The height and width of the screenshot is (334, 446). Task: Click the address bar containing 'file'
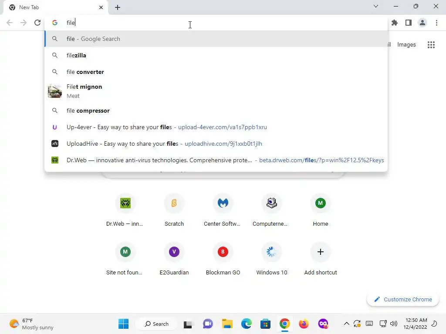[x=216, y=23]
